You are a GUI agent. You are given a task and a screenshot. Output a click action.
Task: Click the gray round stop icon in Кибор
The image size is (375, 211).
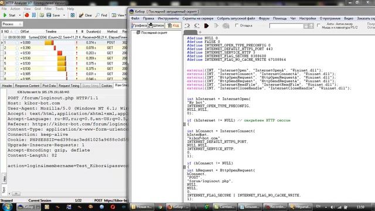point(226,26)
